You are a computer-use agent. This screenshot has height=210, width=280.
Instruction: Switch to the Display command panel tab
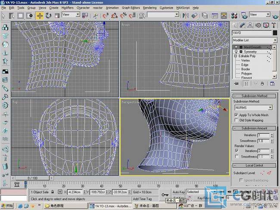(266, 25)
